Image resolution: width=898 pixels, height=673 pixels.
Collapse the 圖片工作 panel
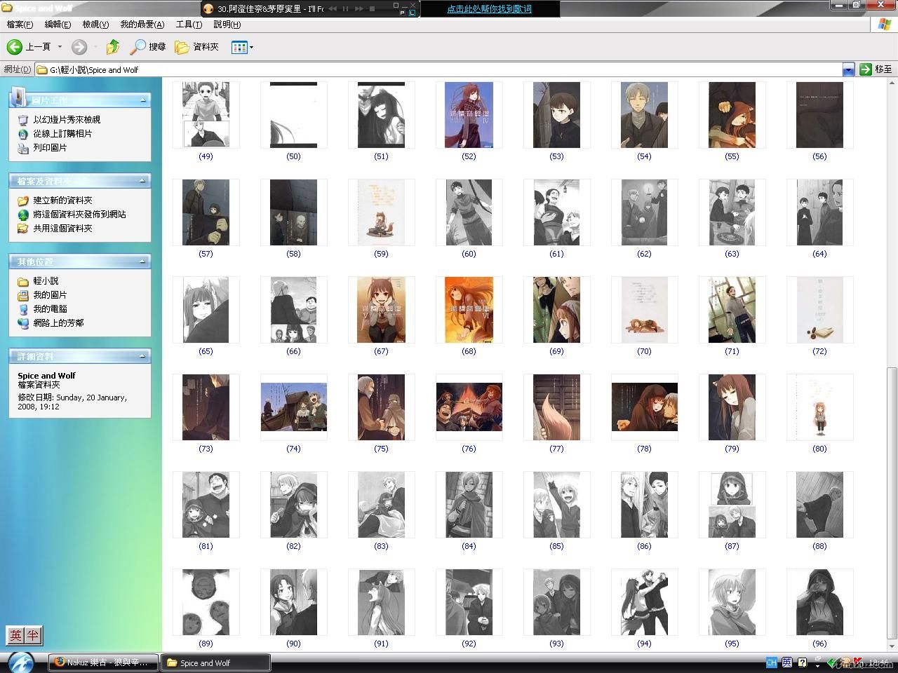pyautogui.click(x=142, y=100)
